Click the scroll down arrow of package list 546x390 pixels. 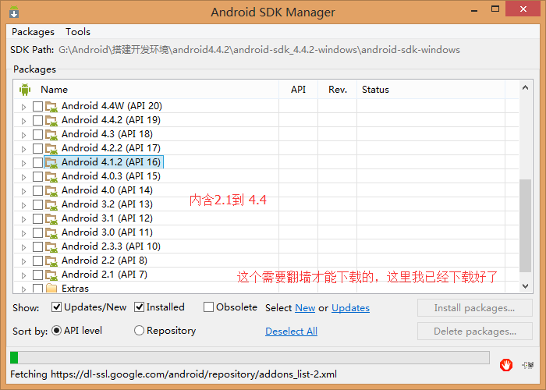click(525, 286)
